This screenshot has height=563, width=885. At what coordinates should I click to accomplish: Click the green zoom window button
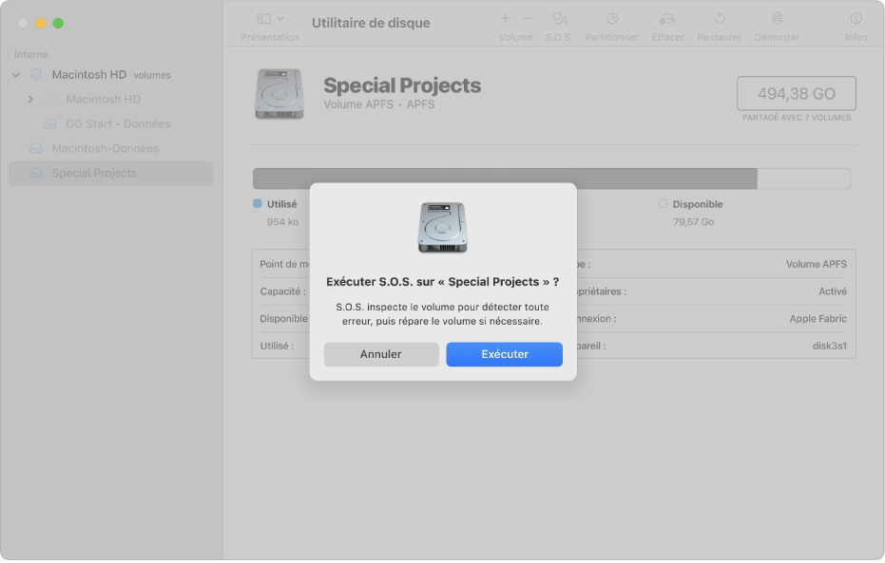click(58, 23)
